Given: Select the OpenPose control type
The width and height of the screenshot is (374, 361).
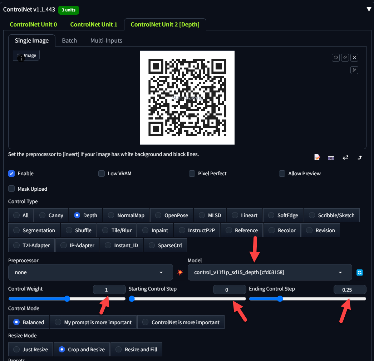Looking at the screenshot, I should (x=172, y=215).
